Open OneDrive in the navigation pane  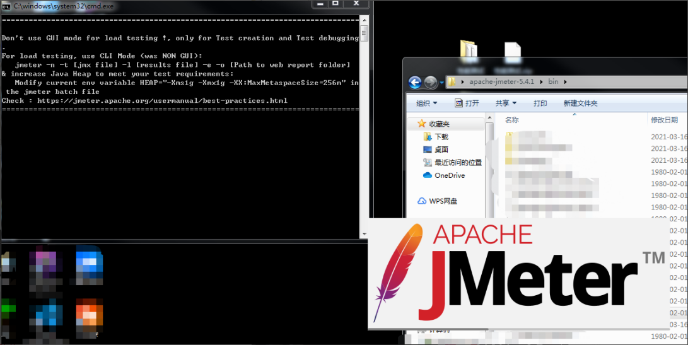[x=450, y=175]
